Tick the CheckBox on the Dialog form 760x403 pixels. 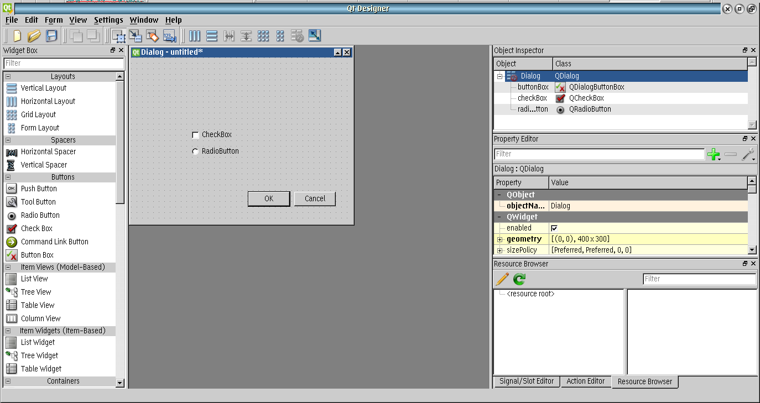(x=195, y=135)
